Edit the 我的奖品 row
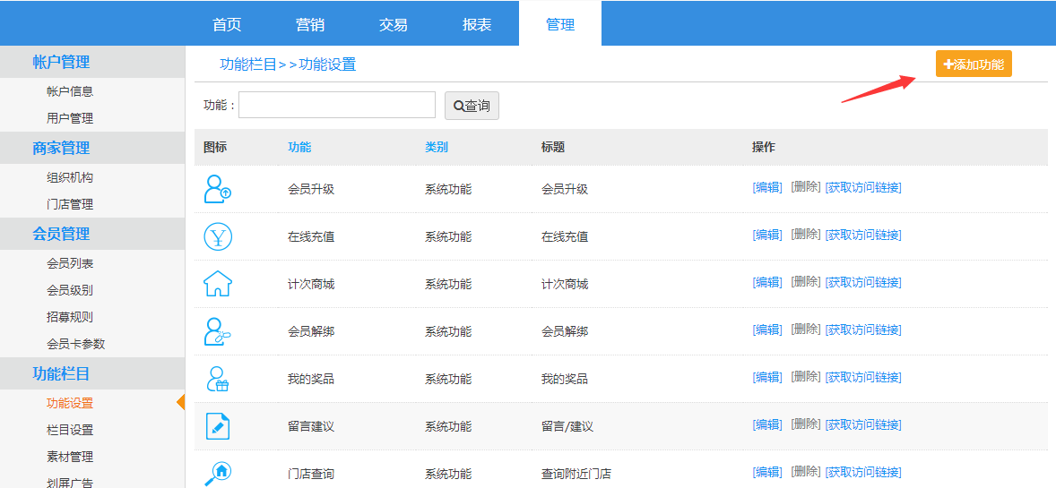The height and width of the screenshot is (488, 1056). (767, 377)
